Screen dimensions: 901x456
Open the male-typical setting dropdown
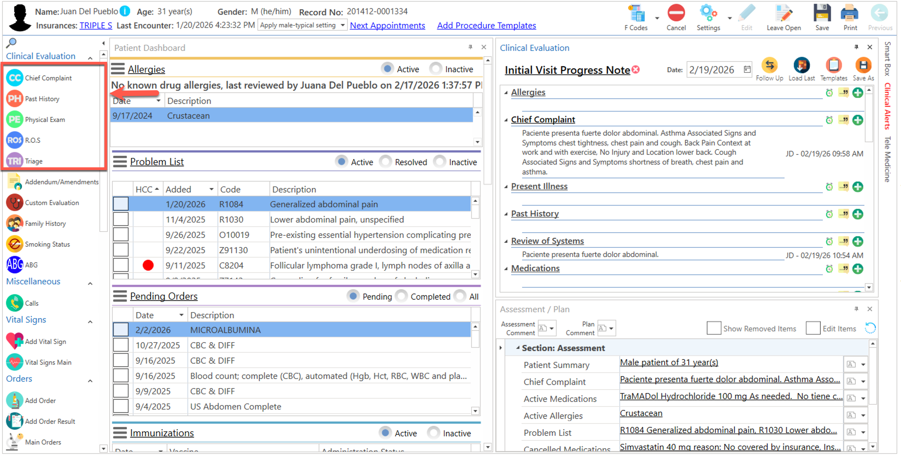(x=343, y=25)
